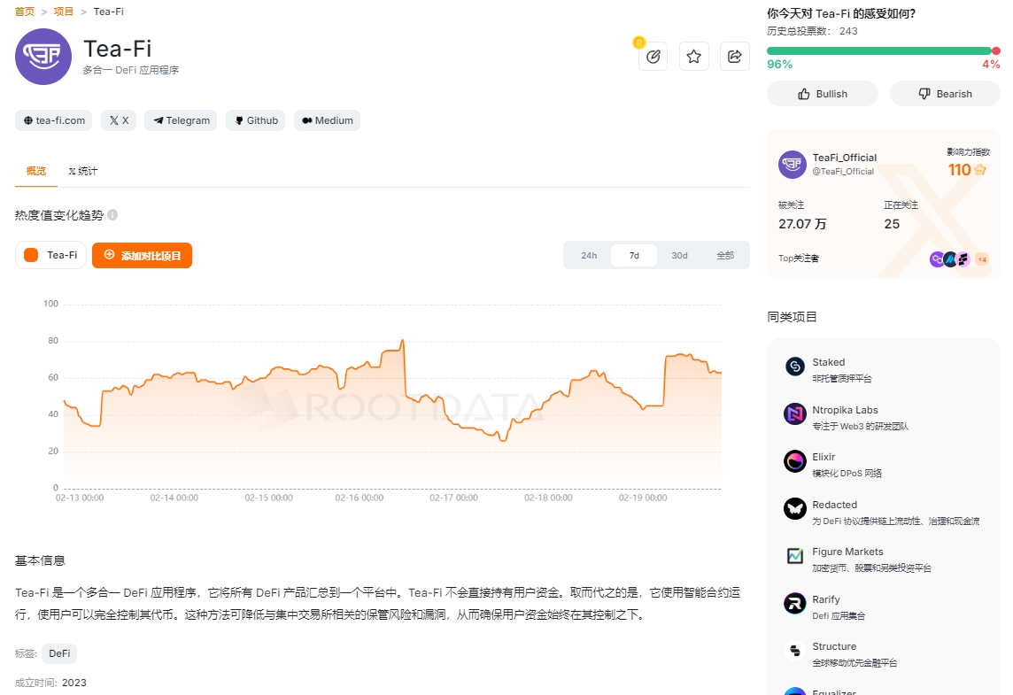Click the Tea-Fi orange legend chip
The image size is (1013, 695).
click(51, 255)
